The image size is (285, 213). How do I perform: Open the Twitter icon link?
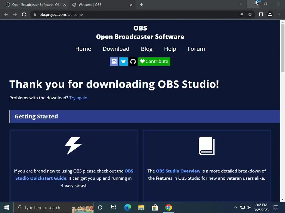[x=123, y=62]
